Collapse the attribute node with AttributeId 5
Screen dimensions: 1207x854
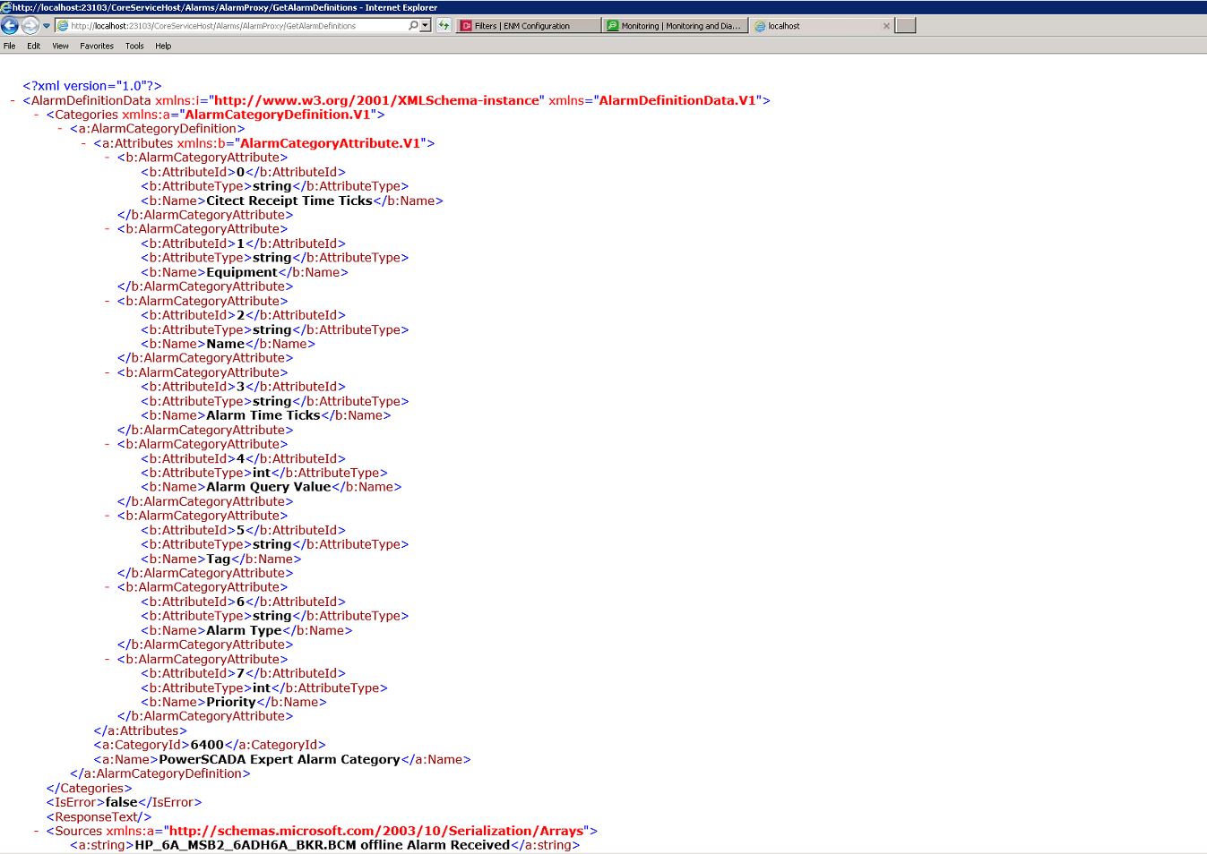(x=108, y=516)
